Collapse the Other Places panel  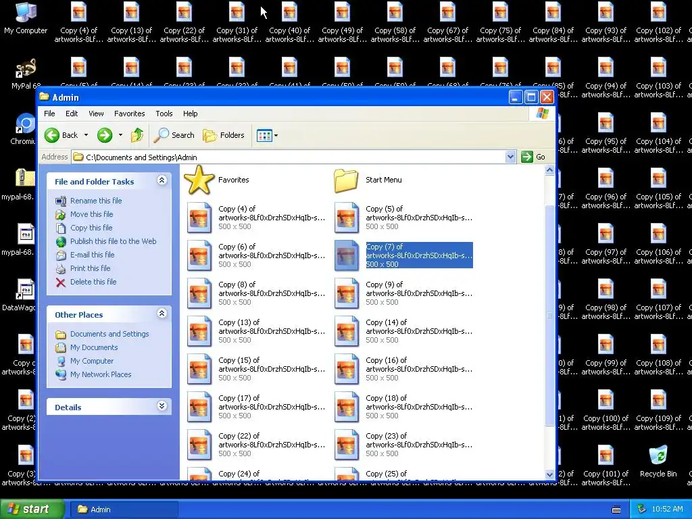(162, 314)
